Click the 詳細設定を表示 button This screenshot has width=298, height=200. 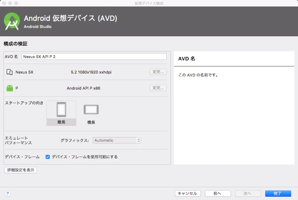coord(21,170)
